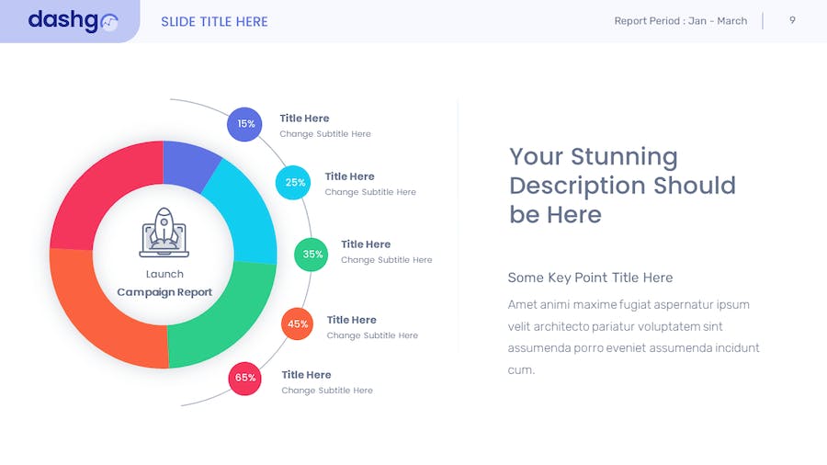Click the slide page number 9

coord(792,20)
